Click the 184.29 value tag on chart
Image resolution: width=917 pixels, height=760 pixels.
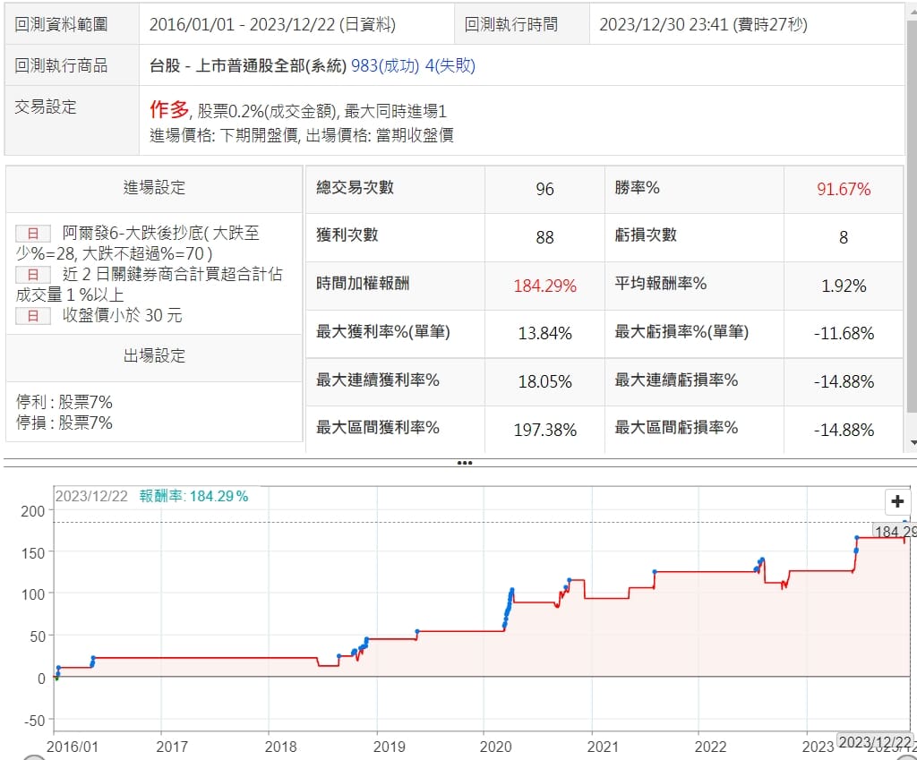click(x=896, y=532)
